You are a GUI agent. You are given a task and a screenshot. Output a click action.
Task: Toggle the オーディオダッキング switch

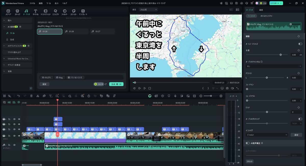click(x=300, y=119)
